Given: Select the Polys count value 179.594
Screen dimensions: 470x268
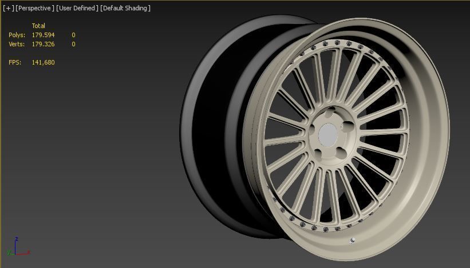Looking at the screenshot, I should pos(43,35).
